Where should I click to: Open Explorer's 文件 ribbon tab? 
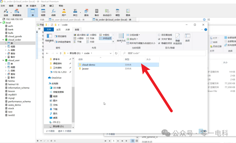tap(49, 29)
